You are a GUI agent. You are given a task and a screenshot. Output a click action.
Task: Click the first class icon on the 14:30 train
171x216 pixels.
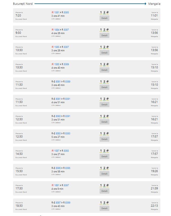pyautogui.click(x=101, y=151)
